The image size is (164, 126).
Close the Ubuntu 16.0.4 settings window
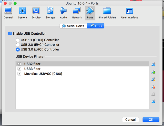pyautogui.click(x=5, y=3)
